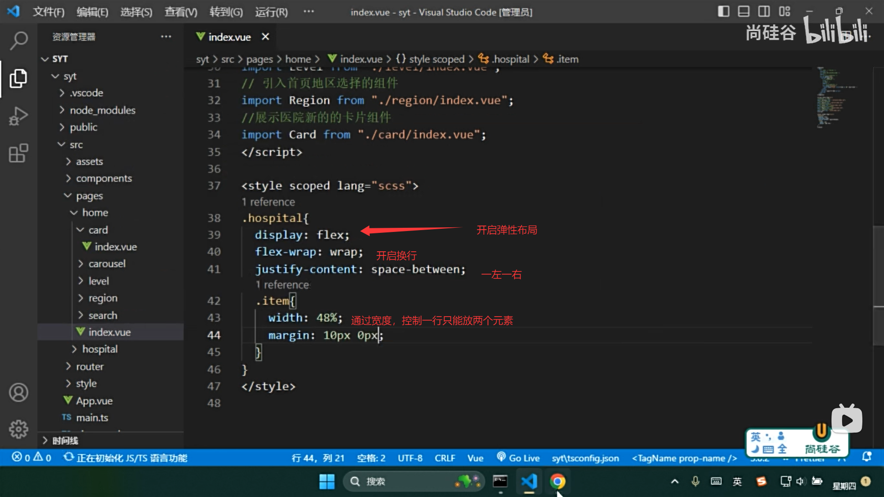Open the Explorer files icon
This screenshot has height=497, width=884.
click(x=18, y=79)
